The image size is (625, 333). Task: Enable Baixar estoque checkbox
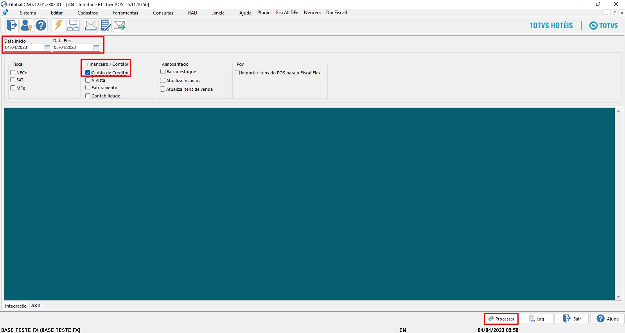163,72
